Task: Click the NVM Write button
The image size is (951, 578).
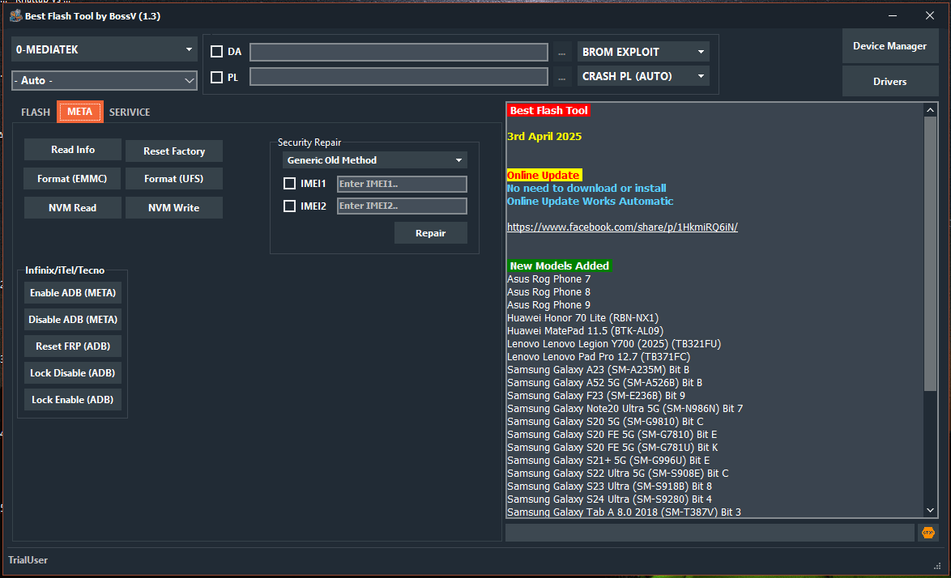Action: pos(174,208)
